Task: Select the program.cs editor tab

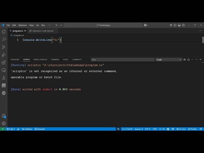Action: [18, 31]
